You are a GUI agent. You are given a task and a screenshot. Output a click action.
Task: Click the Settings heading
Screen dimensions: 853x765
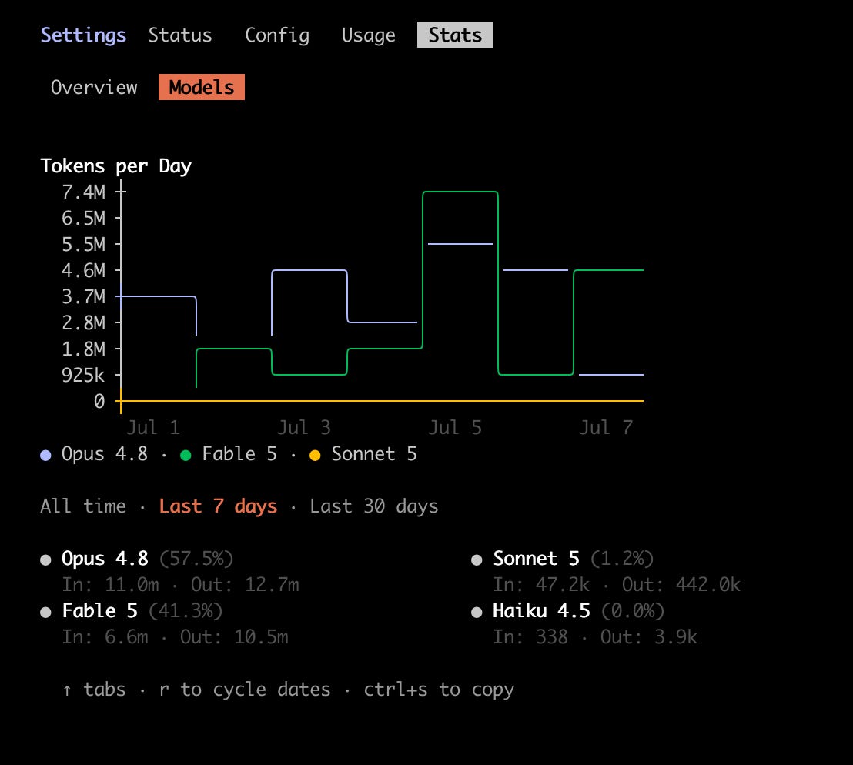click(83, 35)
